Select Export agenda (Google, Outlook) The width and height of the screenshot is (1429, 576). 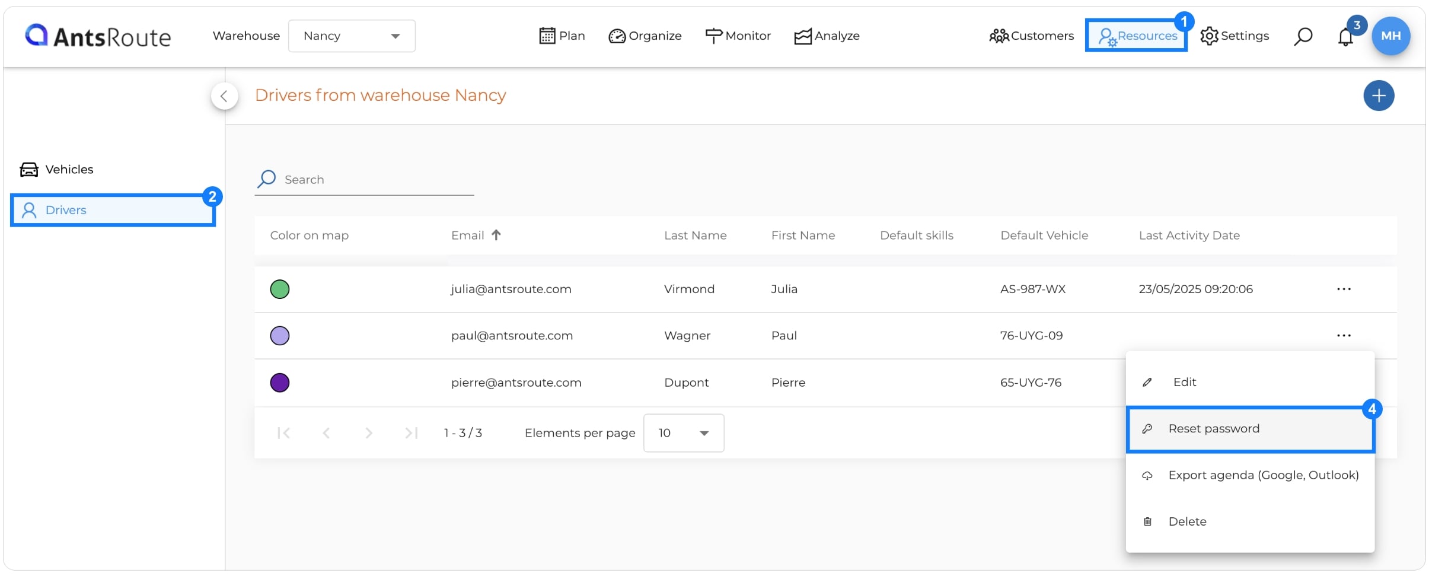click(x=1250, y=476)
